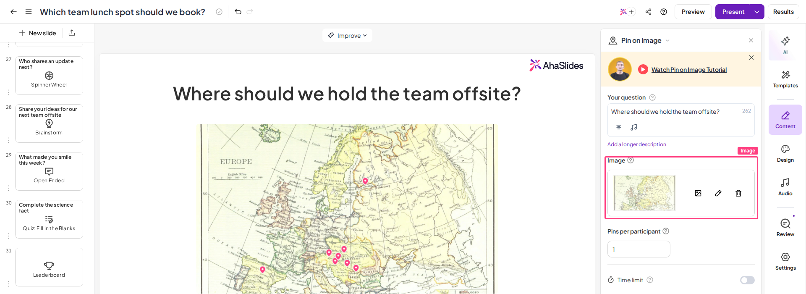Open the hamburger menu

pyautogui.click(x=29, y=12)
